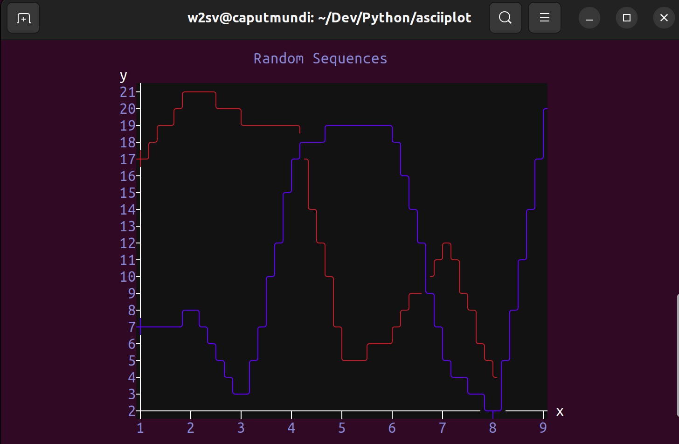Image resolution: width=679 pixels, height=444 pixels.
Task: Open a new terminal tab
Action: pyautogui.click(x=23, y=18)
